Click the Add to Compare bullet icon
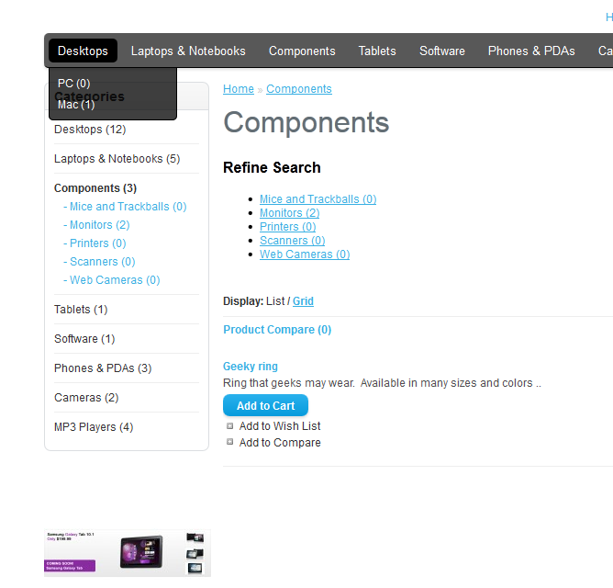Image resolution: width=613 pixels, height=588 pixels. point(230,442)
